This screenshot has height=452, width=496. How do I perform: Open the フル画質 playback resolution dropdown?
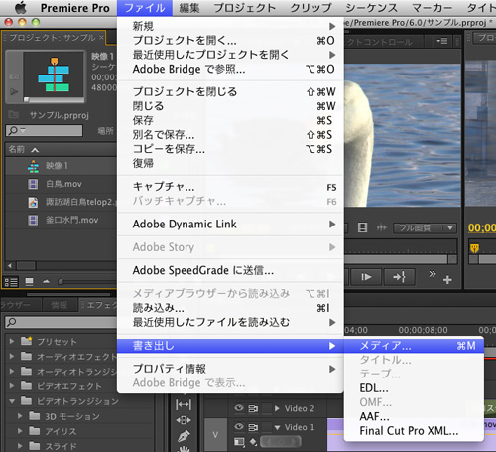pyautogui.click(x=425, y=227)
